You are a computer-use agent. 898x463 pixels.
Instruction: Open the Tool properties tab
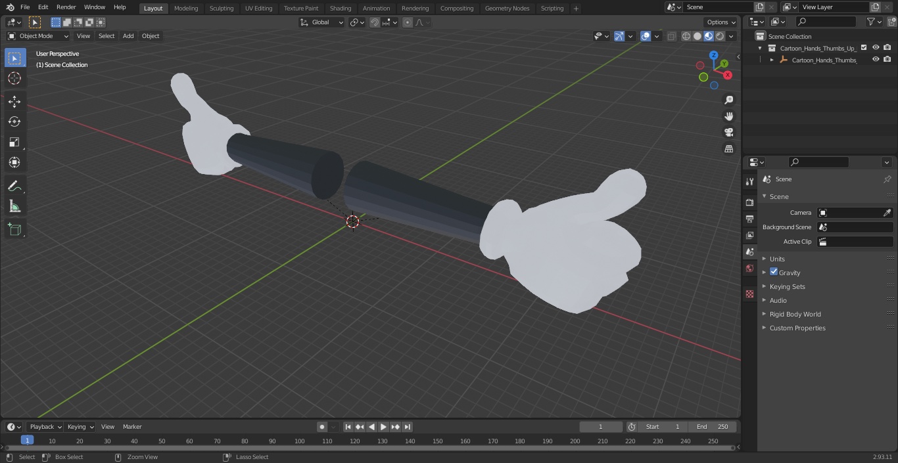coord(749,182)
